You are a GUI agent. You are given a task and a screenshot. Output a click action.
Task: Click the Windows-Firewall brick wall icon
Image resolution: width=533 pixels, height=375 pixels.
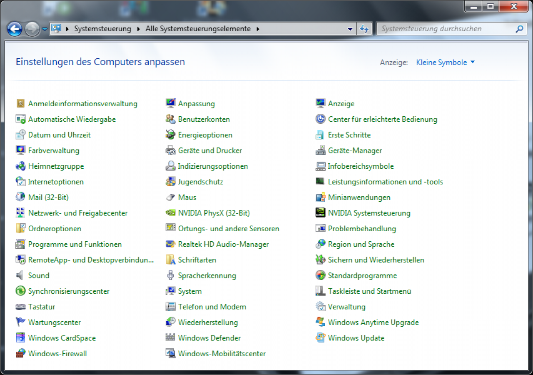pos(20,353)
